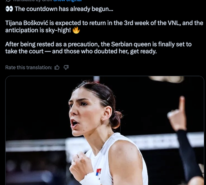The image size is (206, 185).
Task: Click the Rate this translation label
Action: pos(29,67)
